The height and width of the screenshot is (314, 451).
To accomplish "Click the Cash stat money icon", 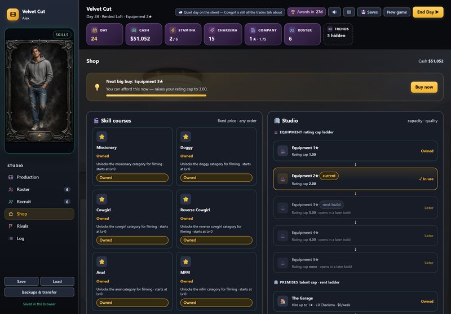I will click(134, 30).
